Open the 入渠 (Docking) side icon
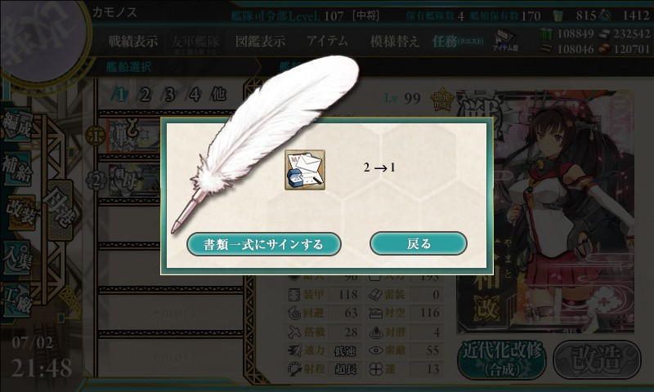This screenshot has width=654, height=392. 17,256
